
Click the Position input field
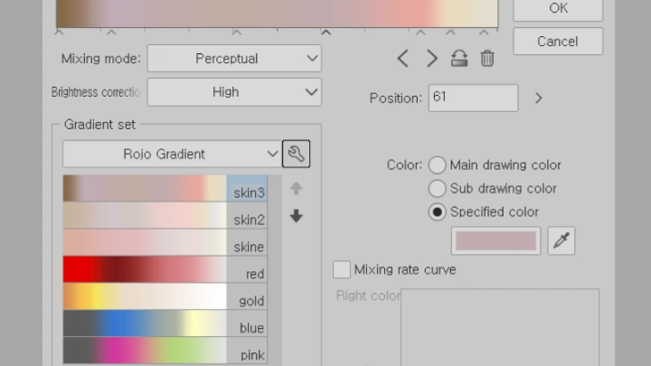click(x=473, y=98)
